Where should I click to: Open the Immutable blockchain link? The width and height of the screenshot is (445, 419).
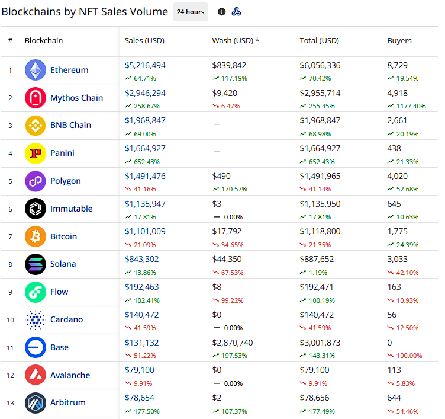[71, 209]
